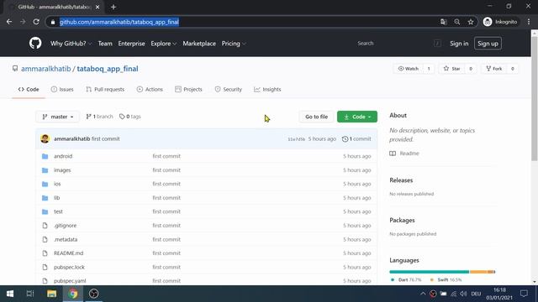
Task: Open the Projects tab
Action: [188, 90]
